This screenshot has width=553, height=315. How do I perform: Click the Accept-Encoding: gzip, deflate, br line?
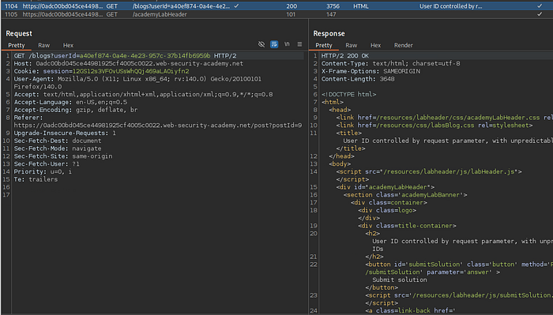coord(76,110)
